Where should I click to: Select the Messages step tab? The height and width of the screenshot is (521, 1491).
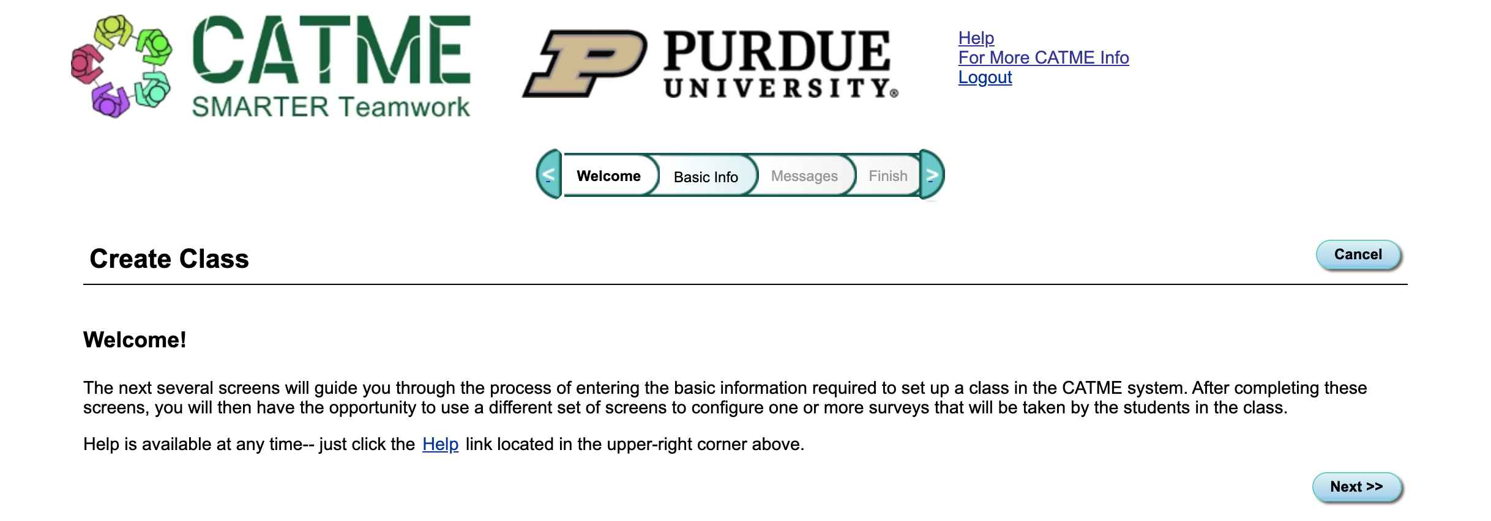coord(804,176)
